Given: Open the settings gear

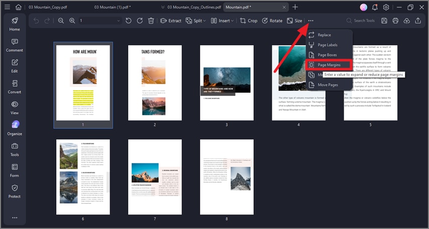Looking at the screenshot, I should [x=386, y=7].
